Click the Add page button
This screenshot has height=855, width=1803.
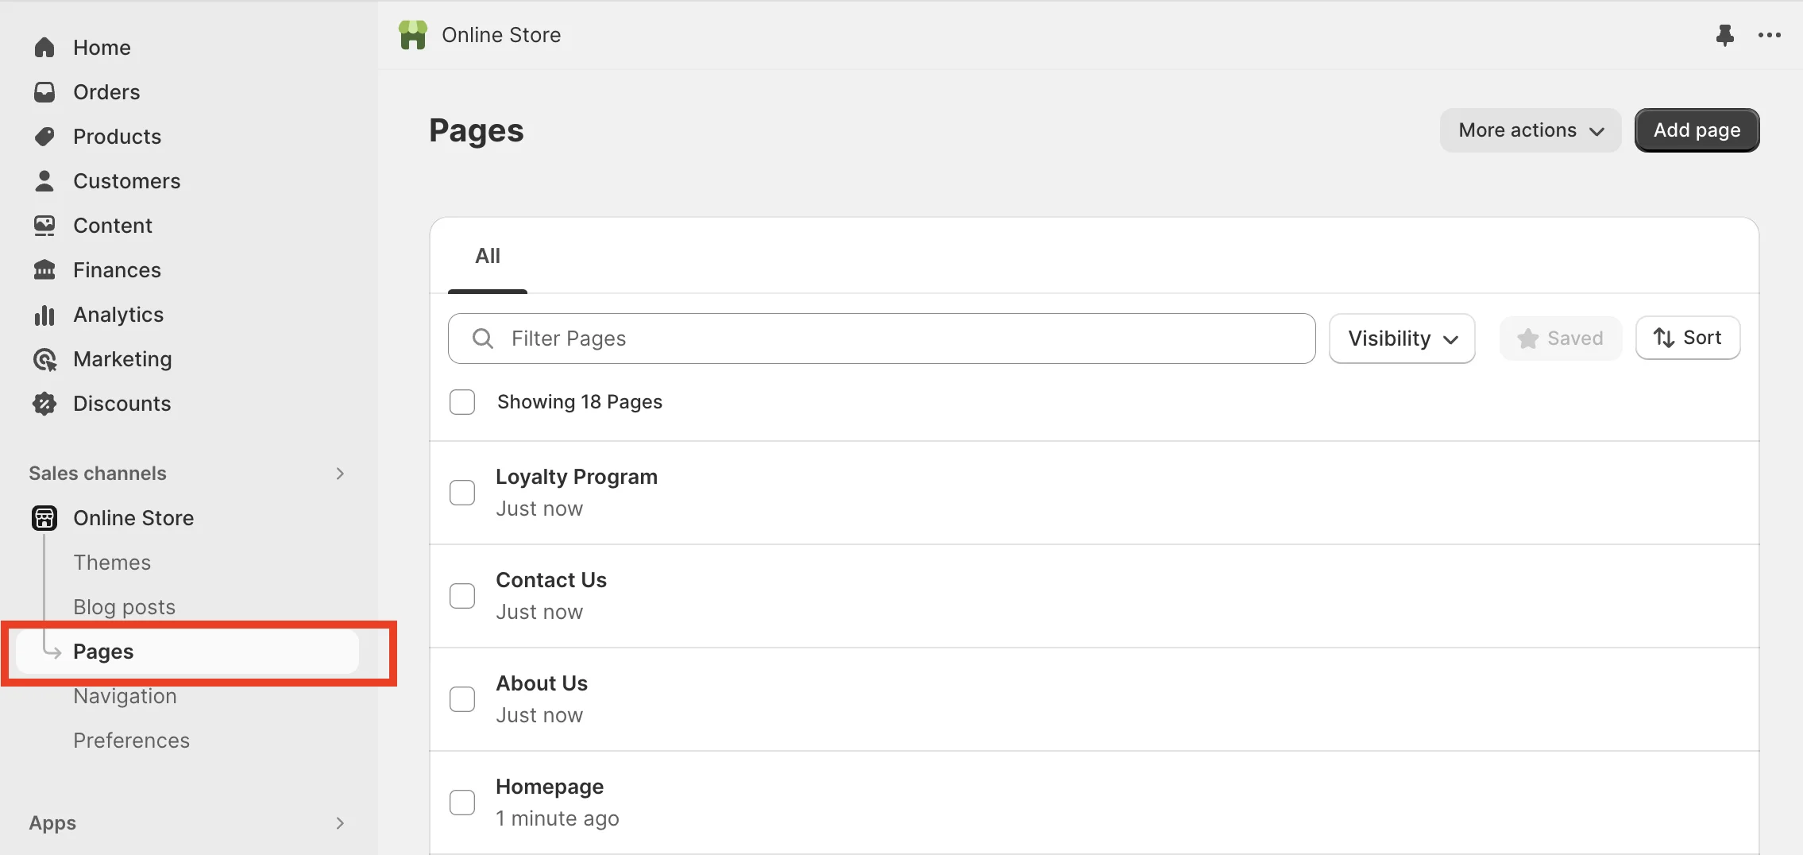click(1697, 130)
